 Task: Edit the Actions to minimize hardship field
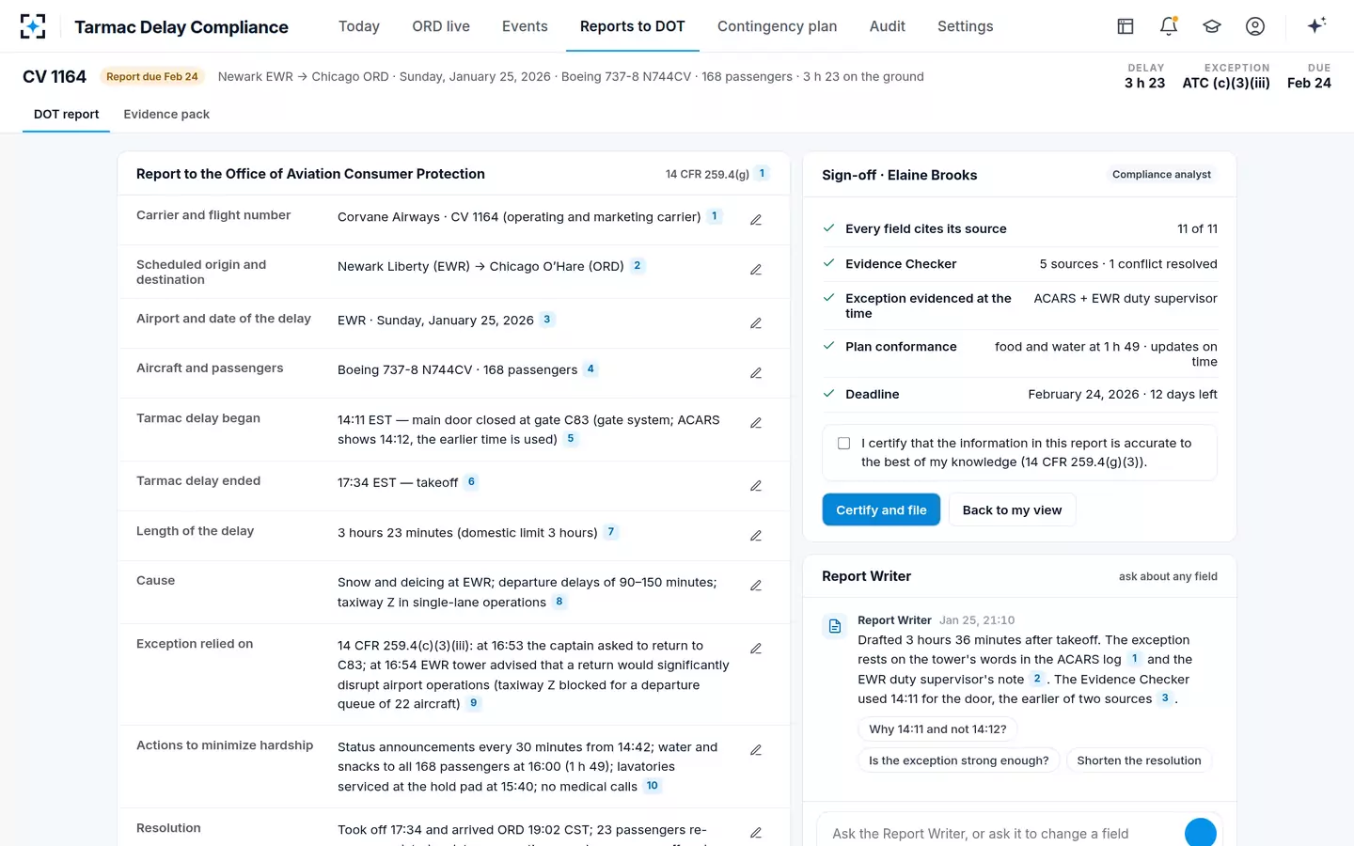click(x=756, y=750)
